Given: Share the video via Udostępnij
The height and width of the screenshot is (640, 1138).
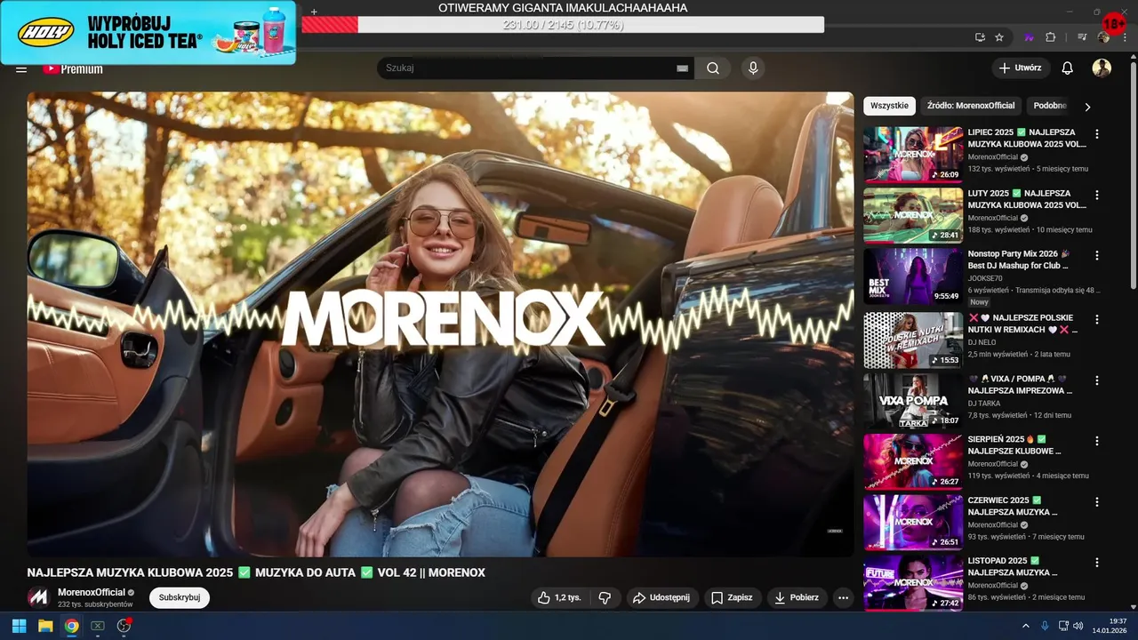Looking at the screenshot, I should 661,597.
